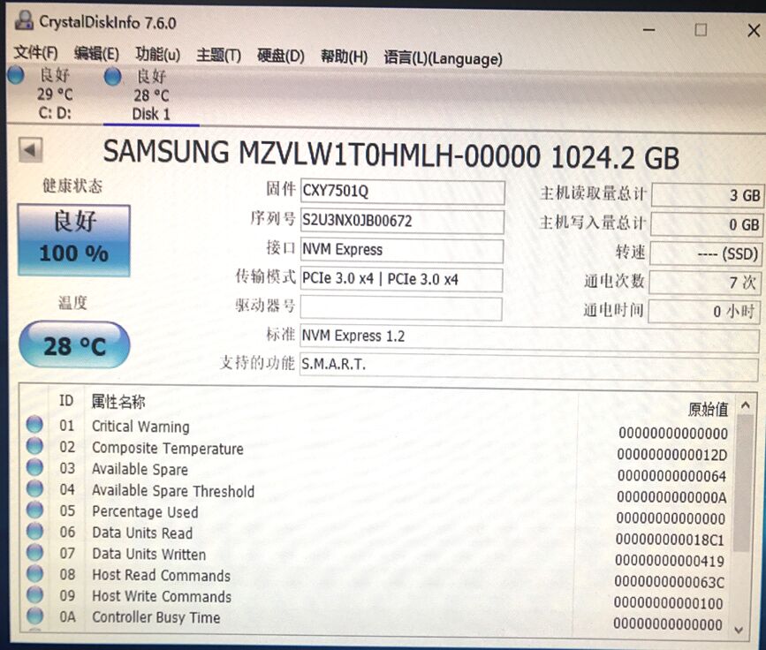Image resolution: width=766 pixels, height=650 pixels.
Task: Open the 文件(F) menu
Action: pos(36,56)
